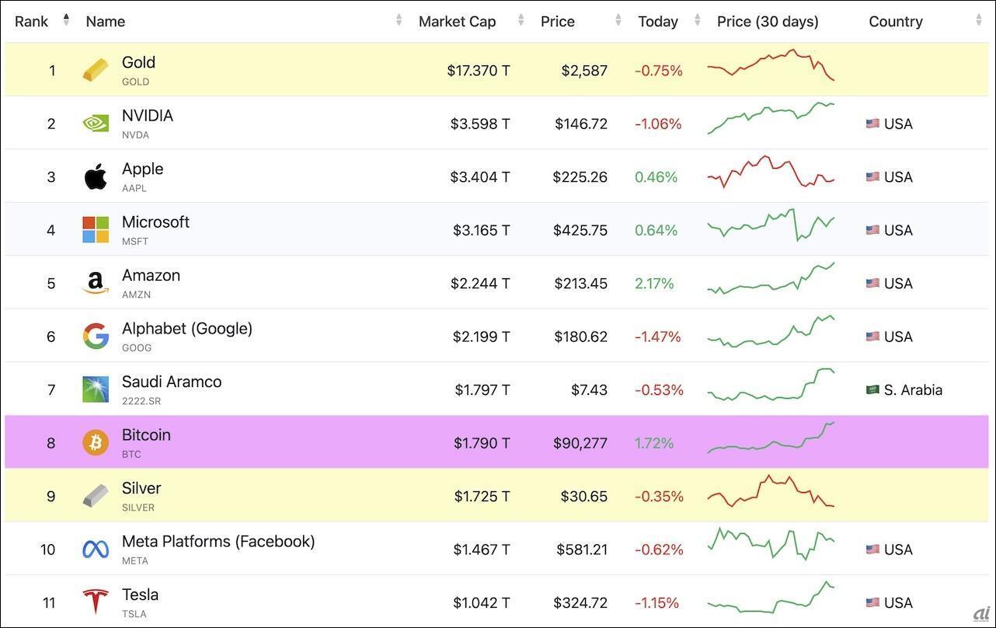Sort by the Name column arrows
This screenshot has width=996, height=628.
point(399,20)
